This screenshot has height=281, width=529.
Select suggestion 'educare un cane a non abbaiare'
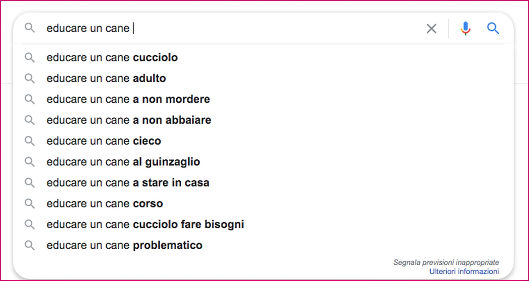tap(129, 120)
